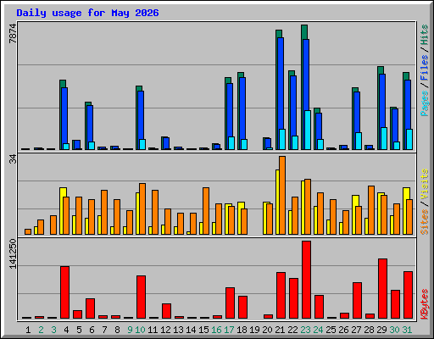Image resolution: width=434 pixels, height=339 pixels.
Task: Click day label 28 on the x-axis
Action: coord(369,330)
